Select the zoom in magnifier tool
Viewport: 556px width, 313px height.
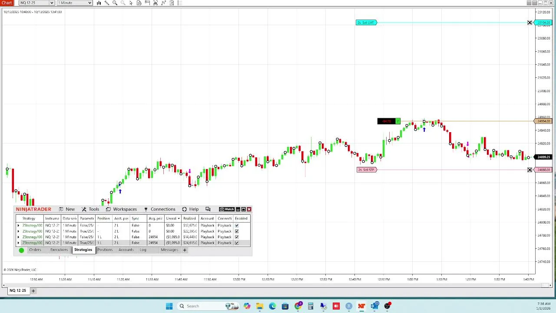coord(115,3)
